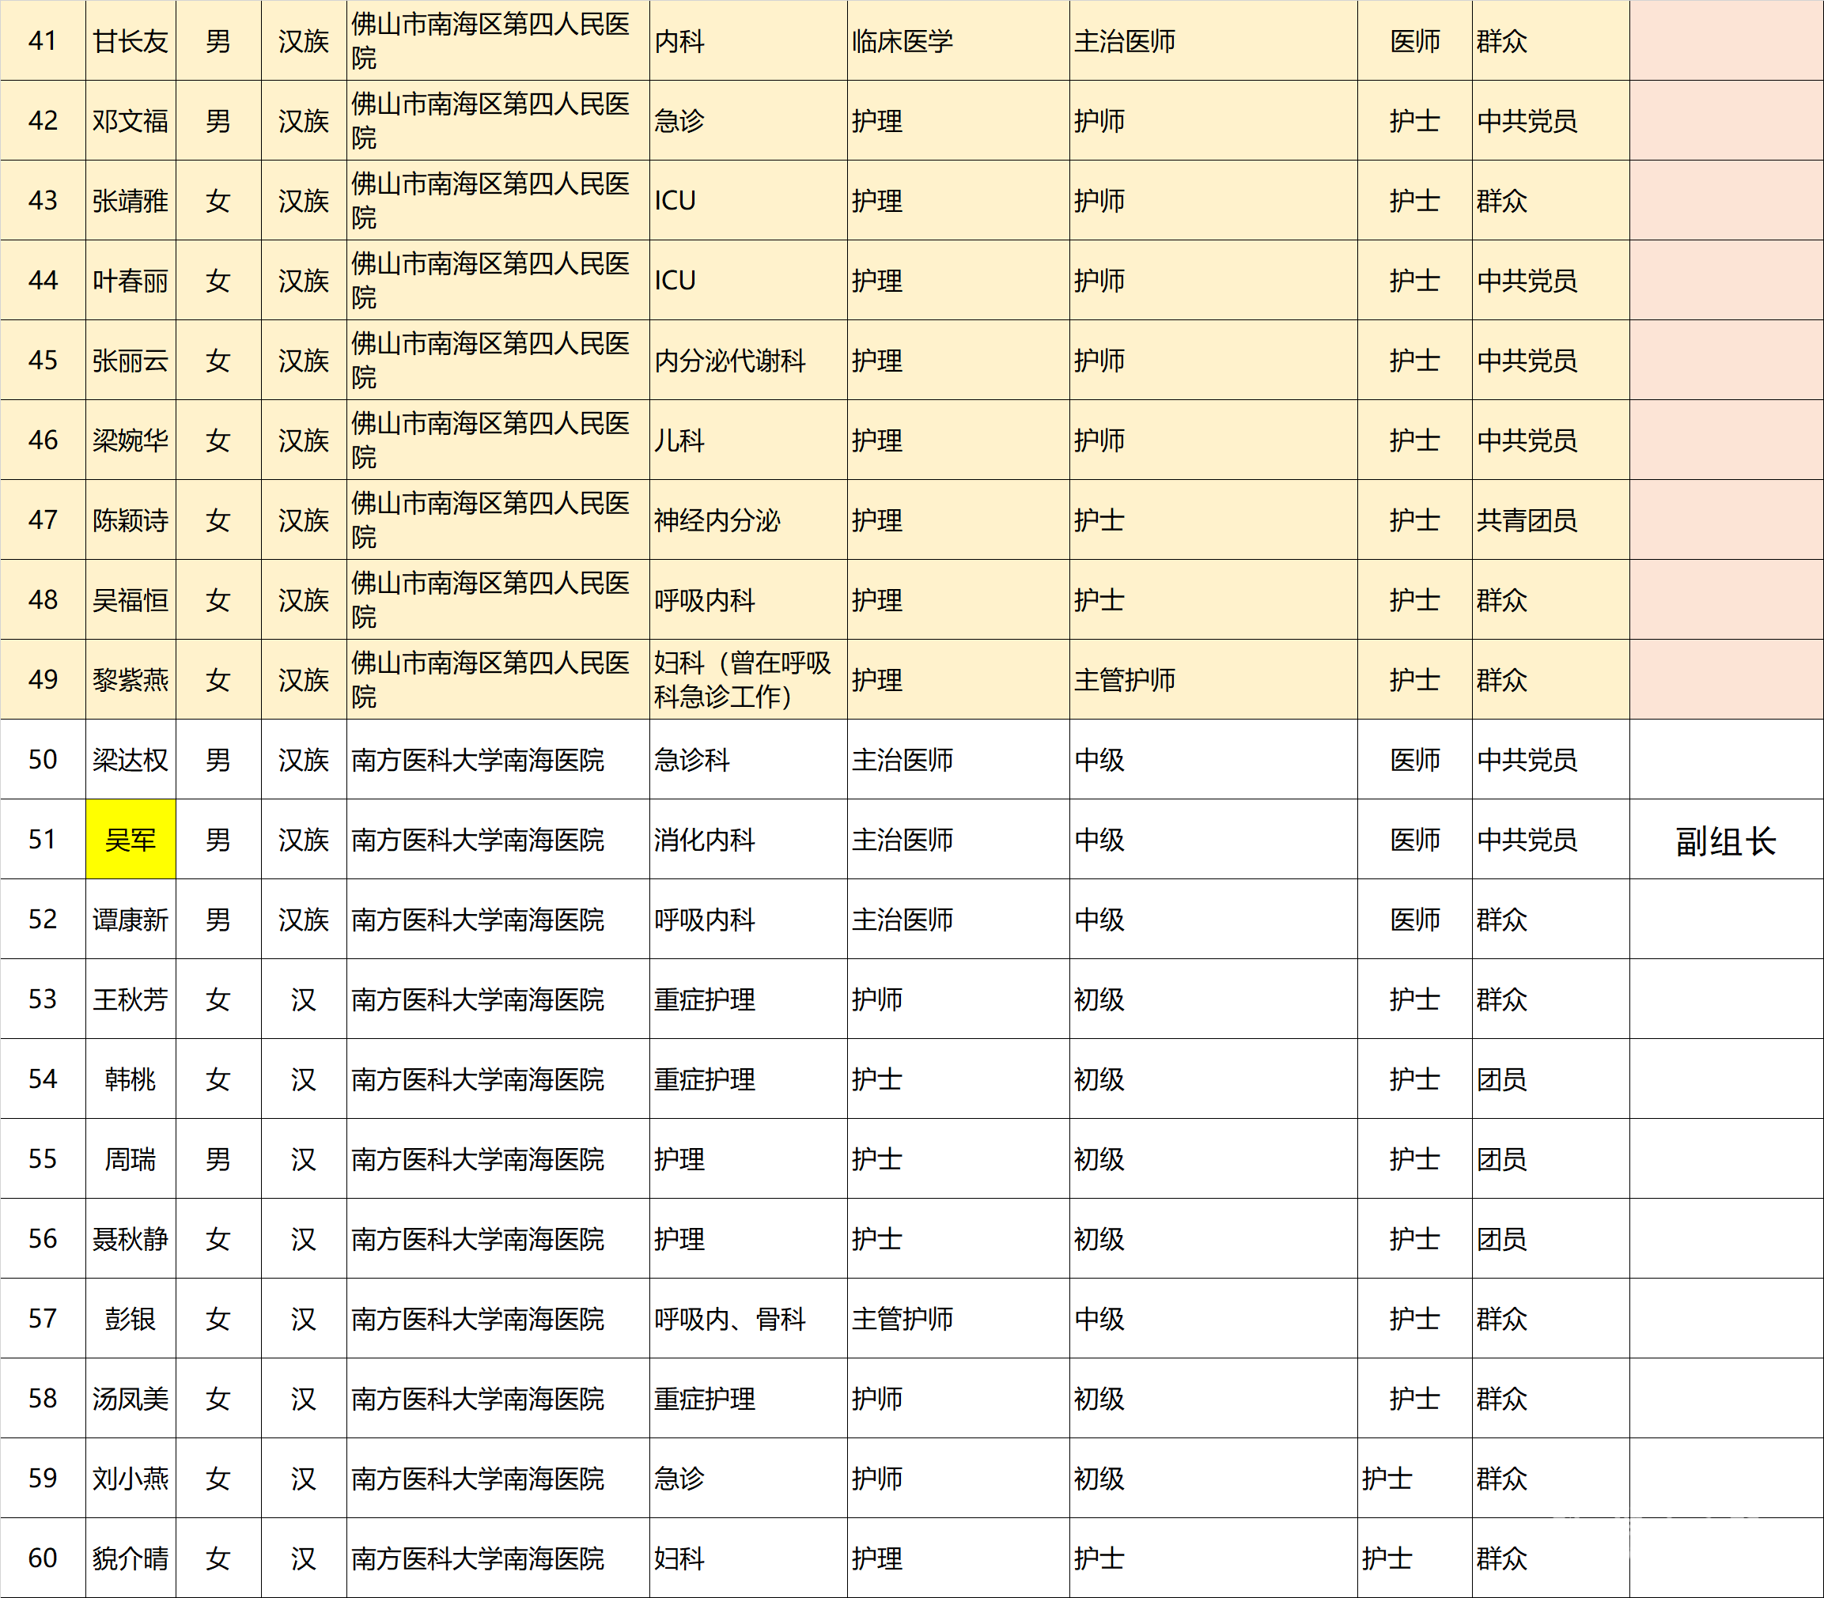Select the name cell 聂秋静
Viewport: 1824px width, 1598px height.
click(x=131, y=1239)
